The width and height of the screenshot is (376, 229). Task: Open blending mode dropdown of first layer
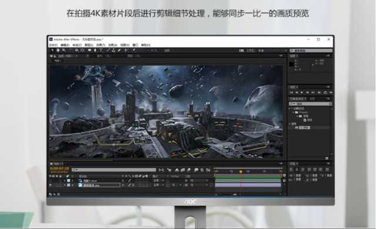coord(158,181)
